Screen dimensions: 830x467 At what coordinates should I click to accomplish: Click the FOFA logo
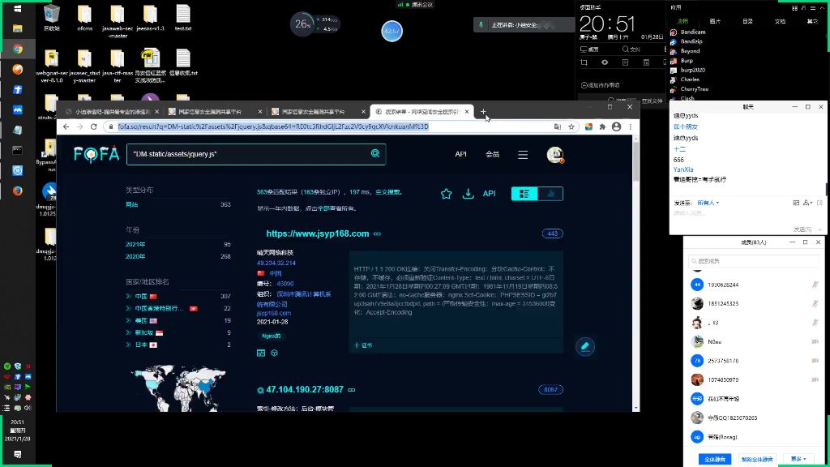pyautogui.click(x=96, y=154)
